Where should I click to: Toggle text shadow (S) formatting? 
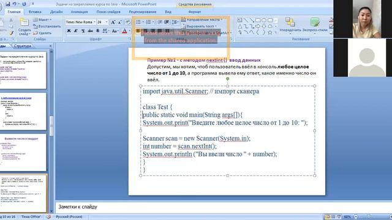[98, 31]
